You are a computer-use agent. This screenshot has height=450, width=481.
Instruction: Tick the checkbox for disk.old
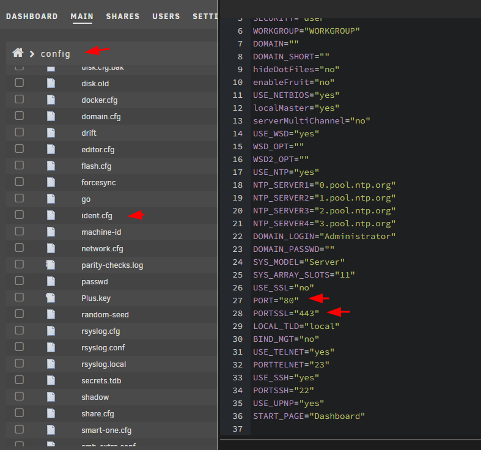click(20, 83)
